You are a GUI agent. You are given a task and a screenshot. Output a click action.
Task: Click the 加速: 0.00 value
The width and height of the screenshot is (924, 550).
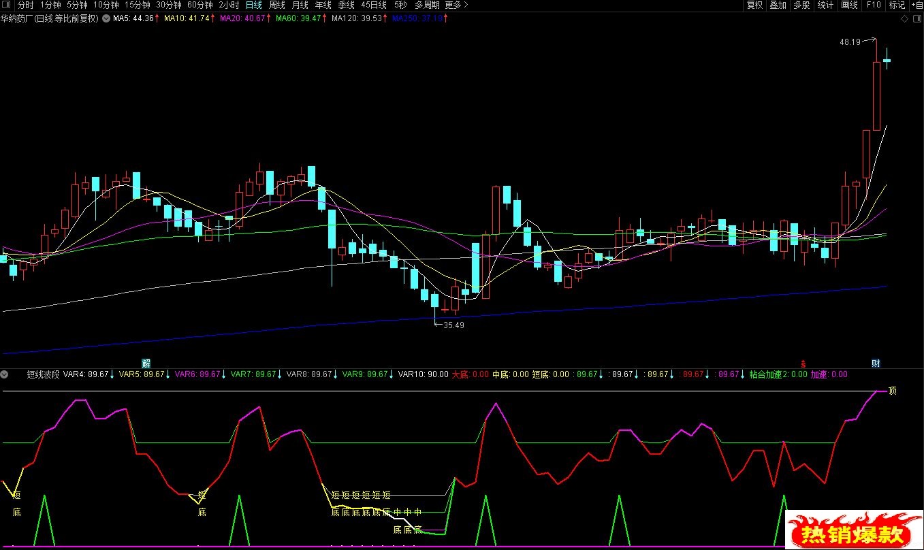[829, 374]
